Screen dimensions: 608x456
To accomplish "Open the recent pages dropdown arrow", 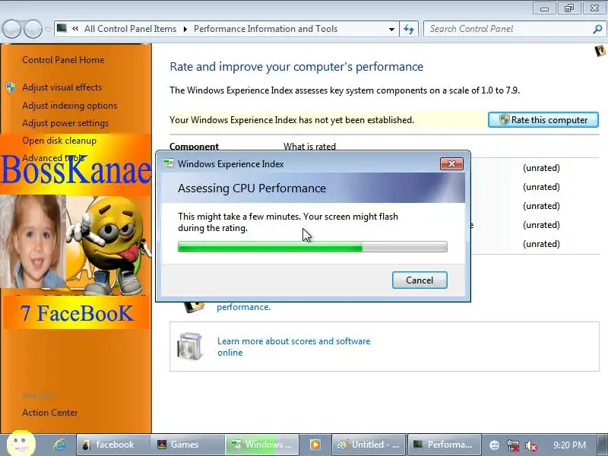I will pos(48,29).
